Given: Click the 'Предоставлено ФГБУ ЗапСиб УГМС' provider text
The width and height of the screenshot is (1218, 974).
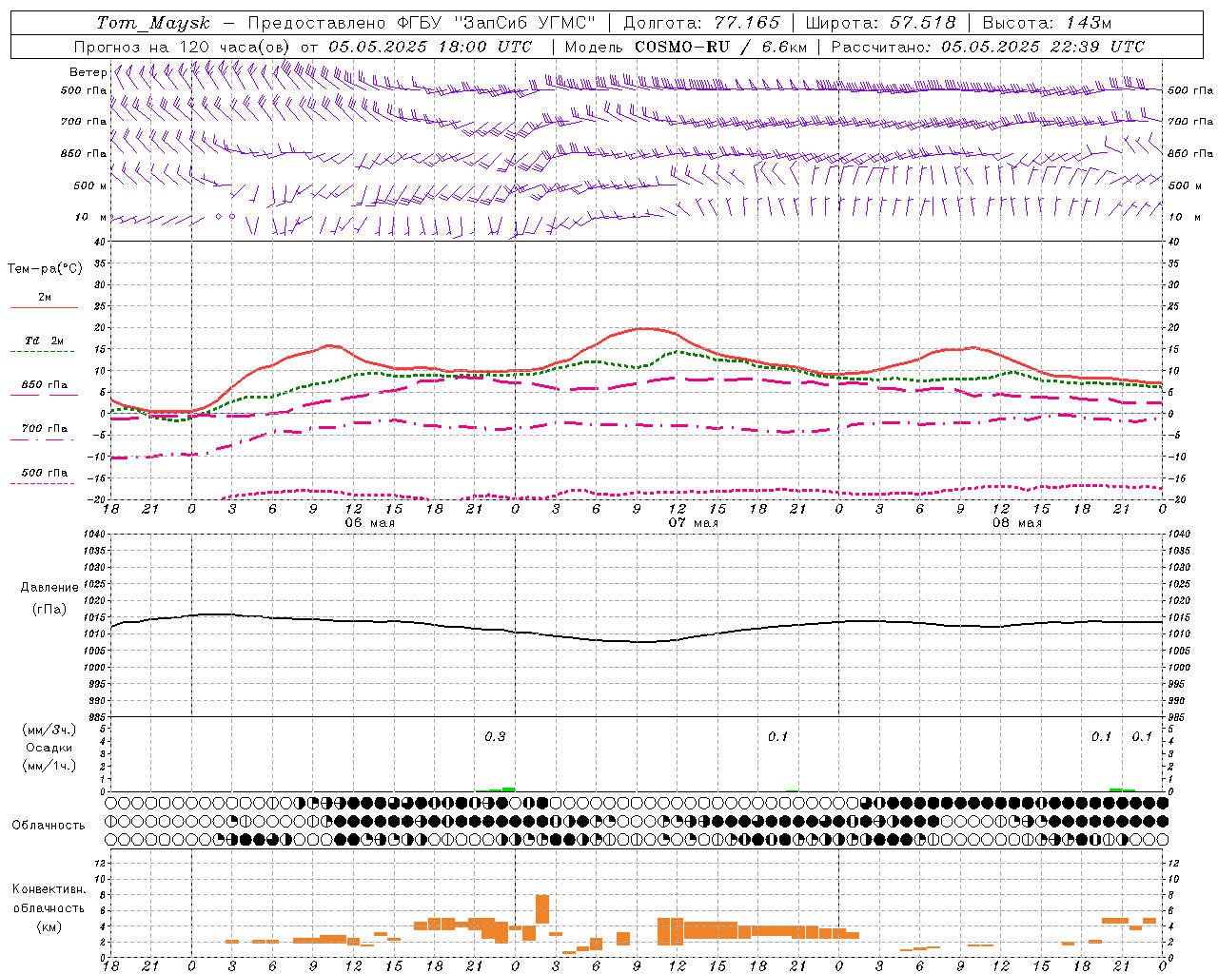Looking at the screenshot, I should pos(422,23).
